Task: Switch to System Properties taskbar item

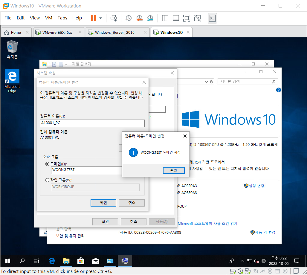Action: (125, 261)
